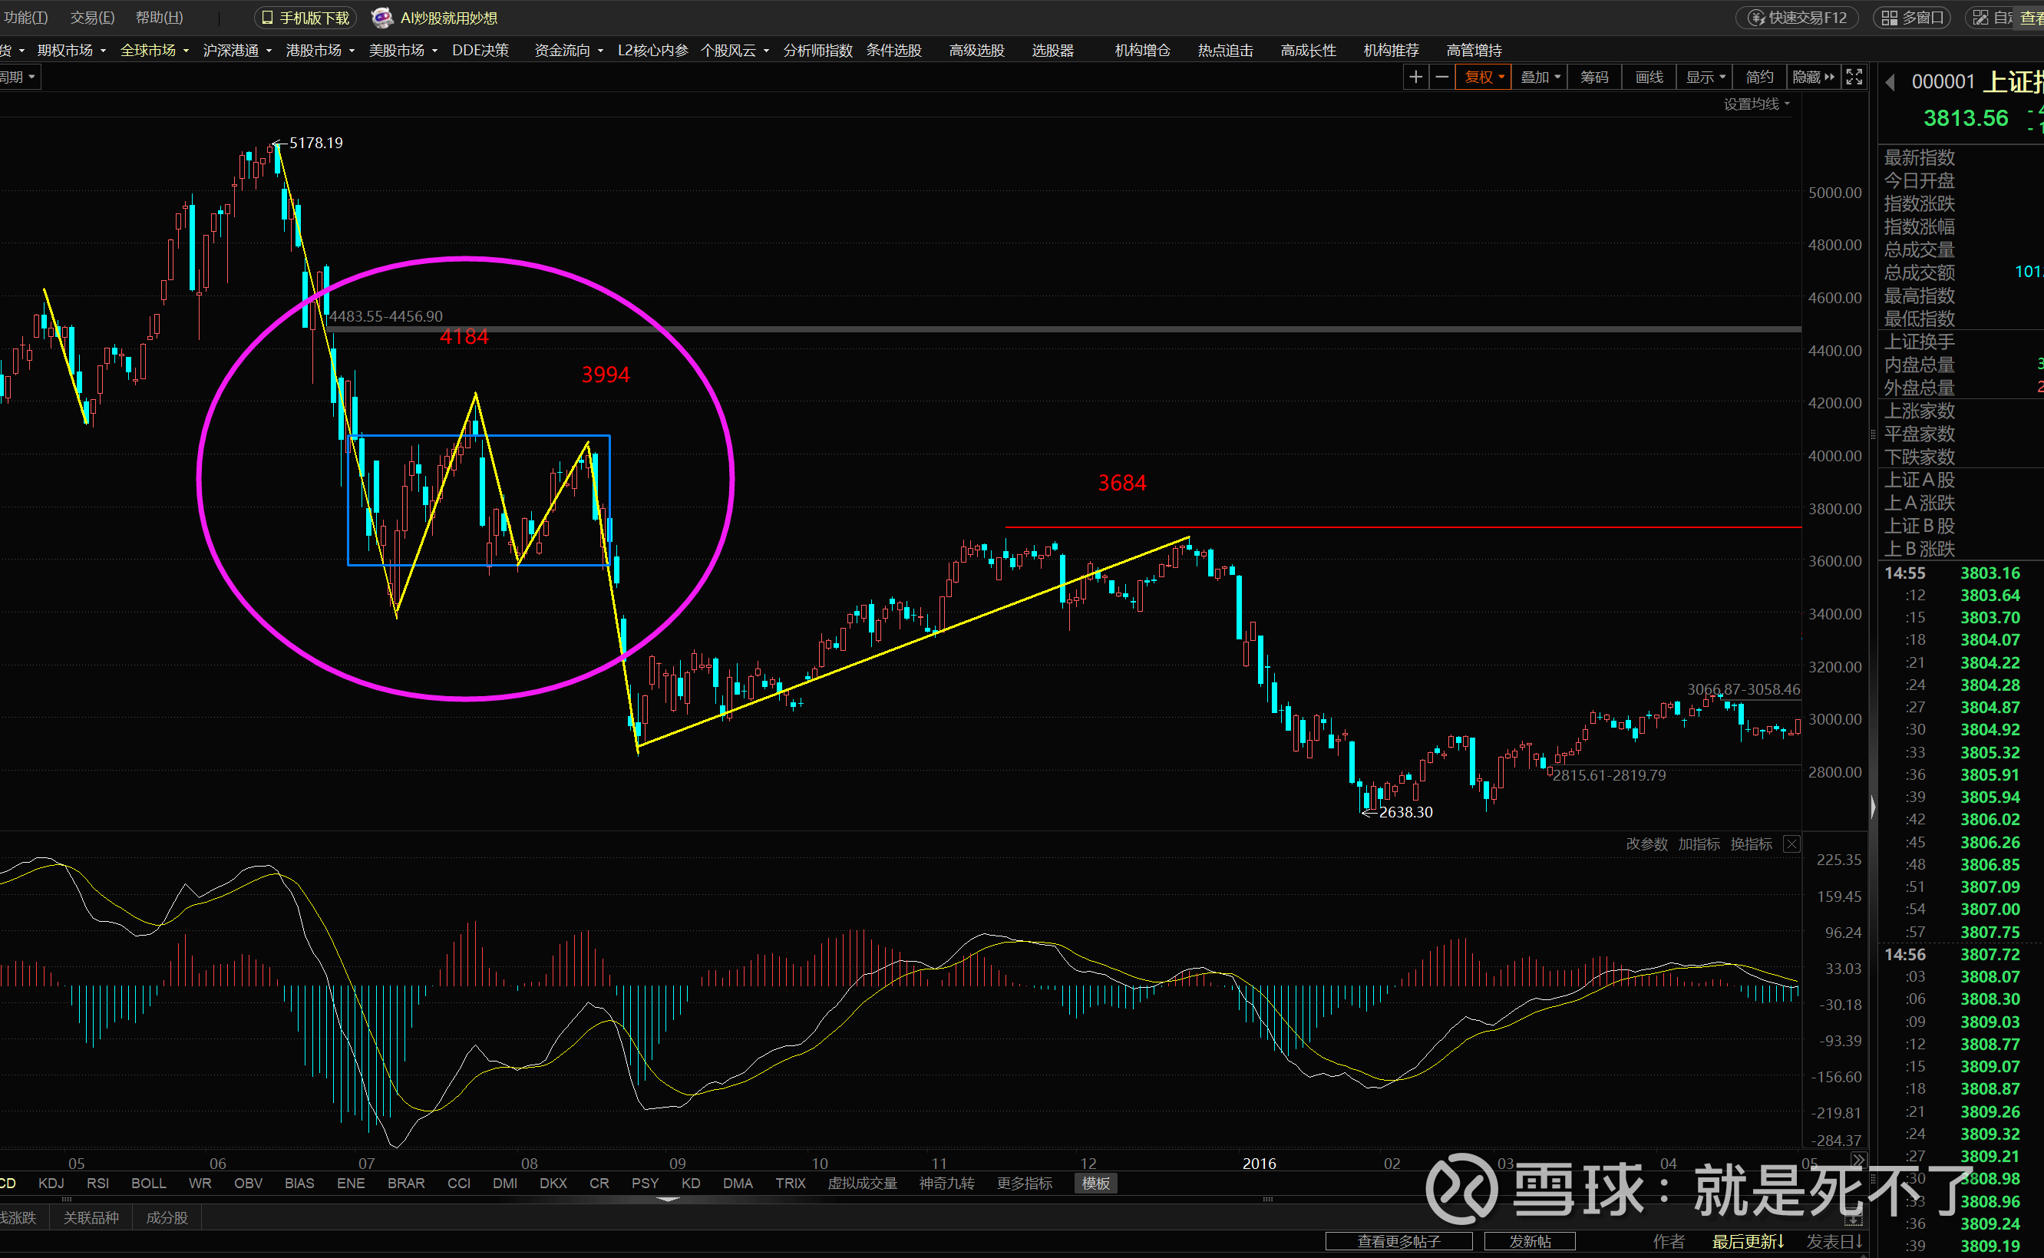Click the left arrow beside stock code 000001
Screen dimensions: 2044x1258
pos(1891,82)
